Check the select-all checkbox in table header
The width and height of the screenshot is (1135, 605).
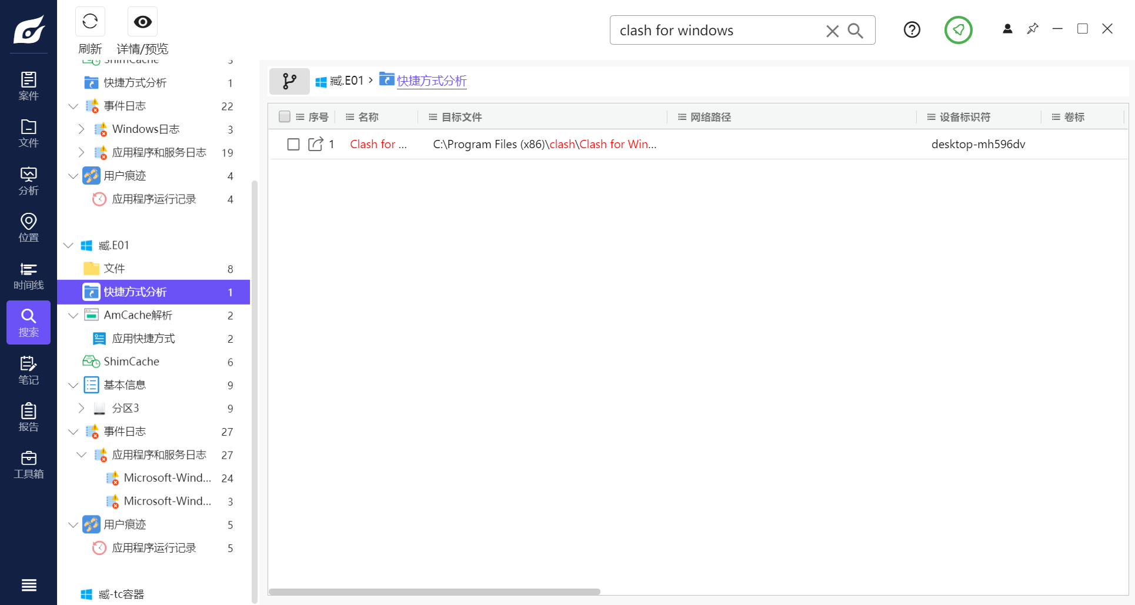285,116
